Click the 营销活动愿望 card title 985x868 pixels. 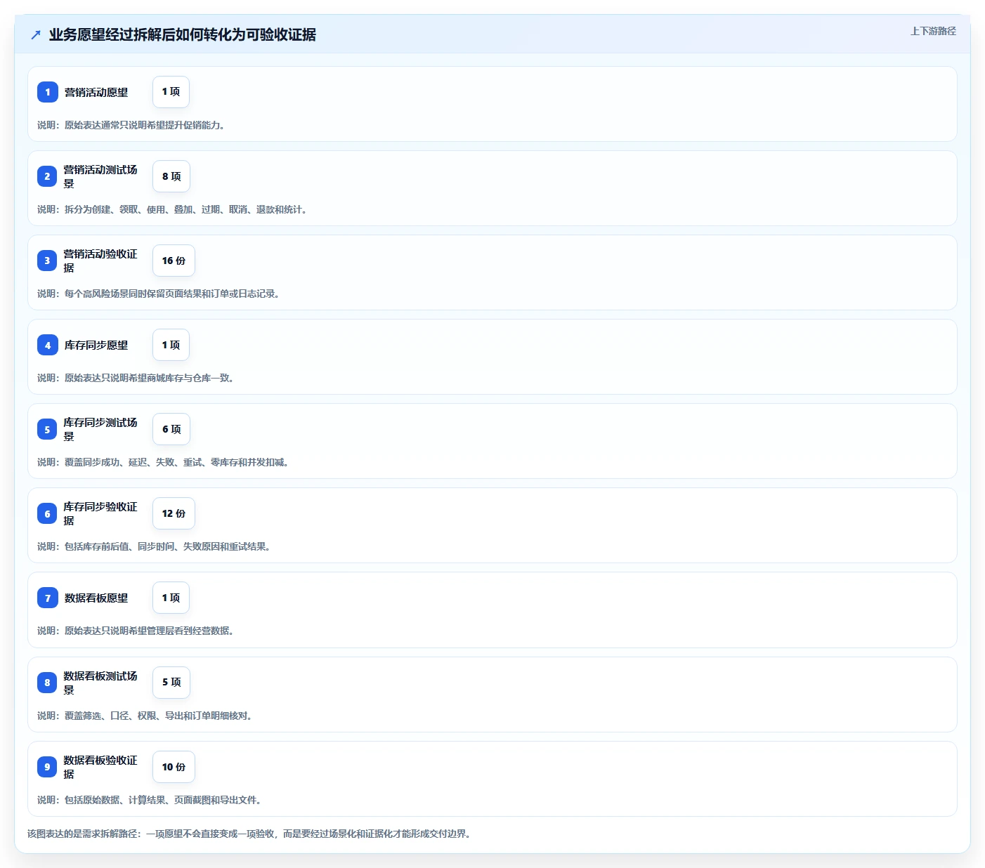click(96, 92)
